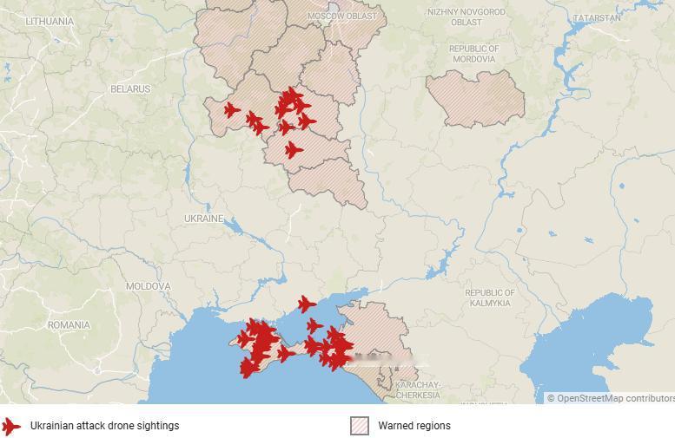
Task: Click the NIZHNY NOVGOROD OBLAST label
Action: coord(467,16)
